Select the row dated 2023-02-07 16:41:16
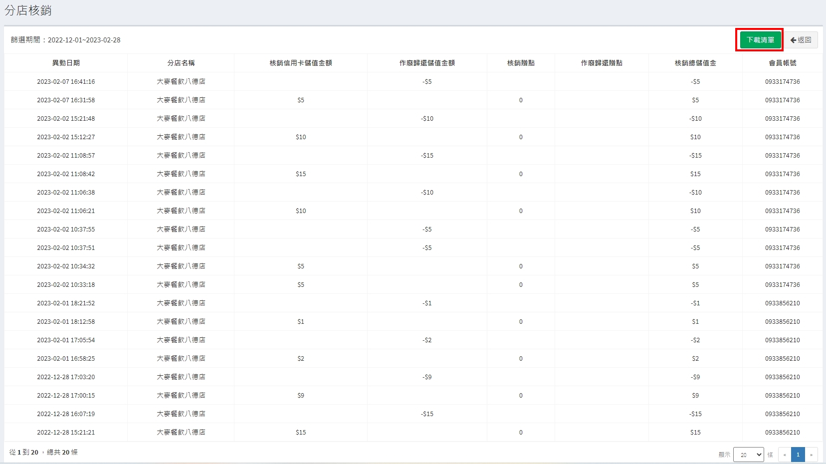 [66, 82]
